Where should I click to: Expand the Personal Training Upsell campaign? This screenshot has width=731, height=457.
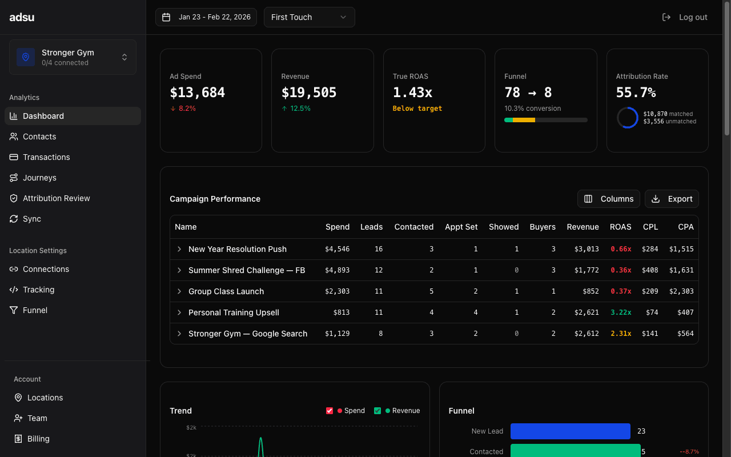tap(179, 312)
